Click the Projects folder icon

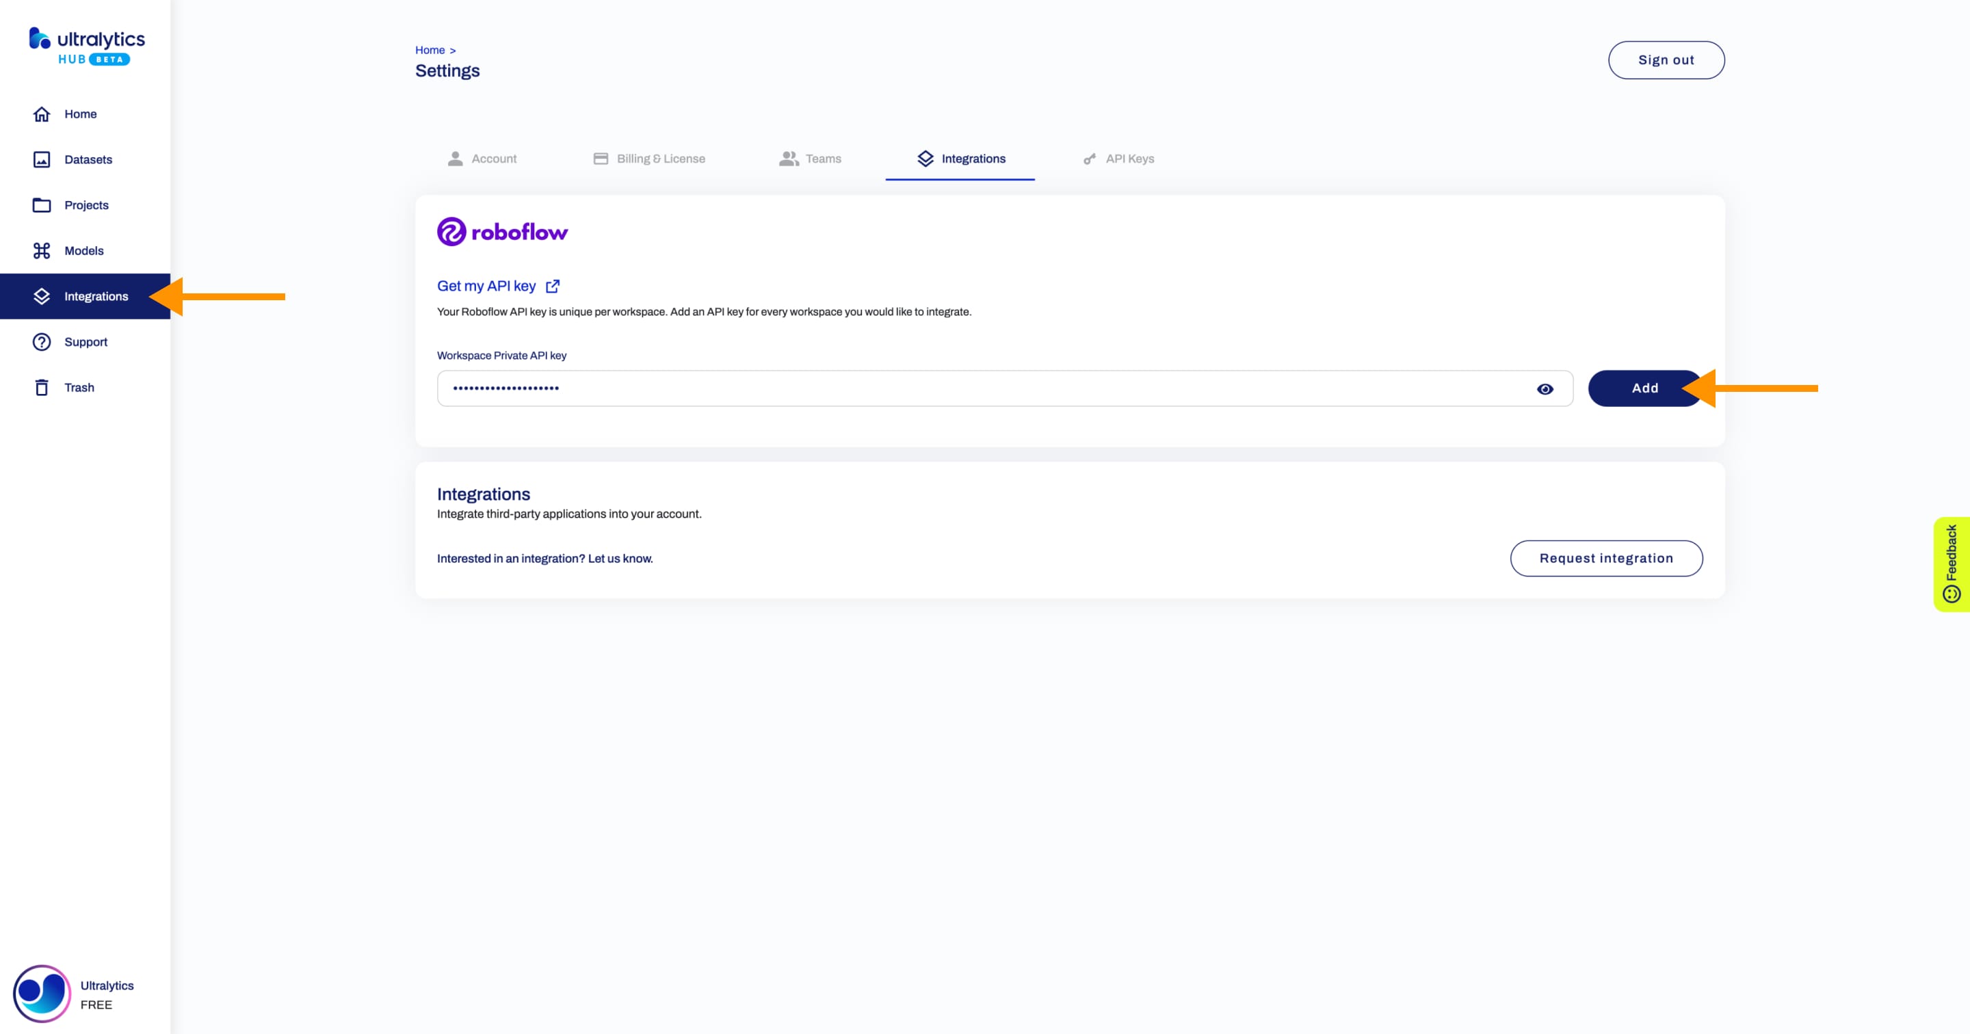[41, 205]
